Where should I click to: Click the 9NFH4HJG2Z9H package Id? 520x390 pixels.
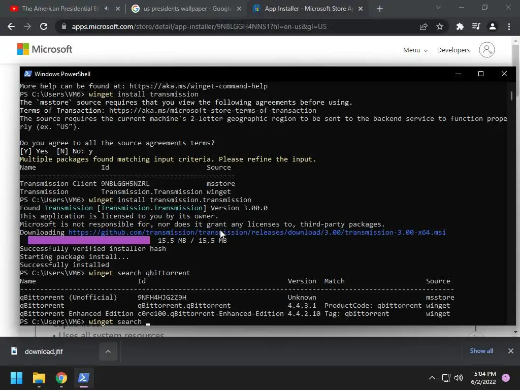pyautogui.click(x=162, y=297)
